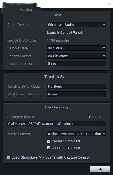113x175 pixels.
Task: Open the Record Format 24 Bit Wave dropdown
Action: click(x=76, y=56)
